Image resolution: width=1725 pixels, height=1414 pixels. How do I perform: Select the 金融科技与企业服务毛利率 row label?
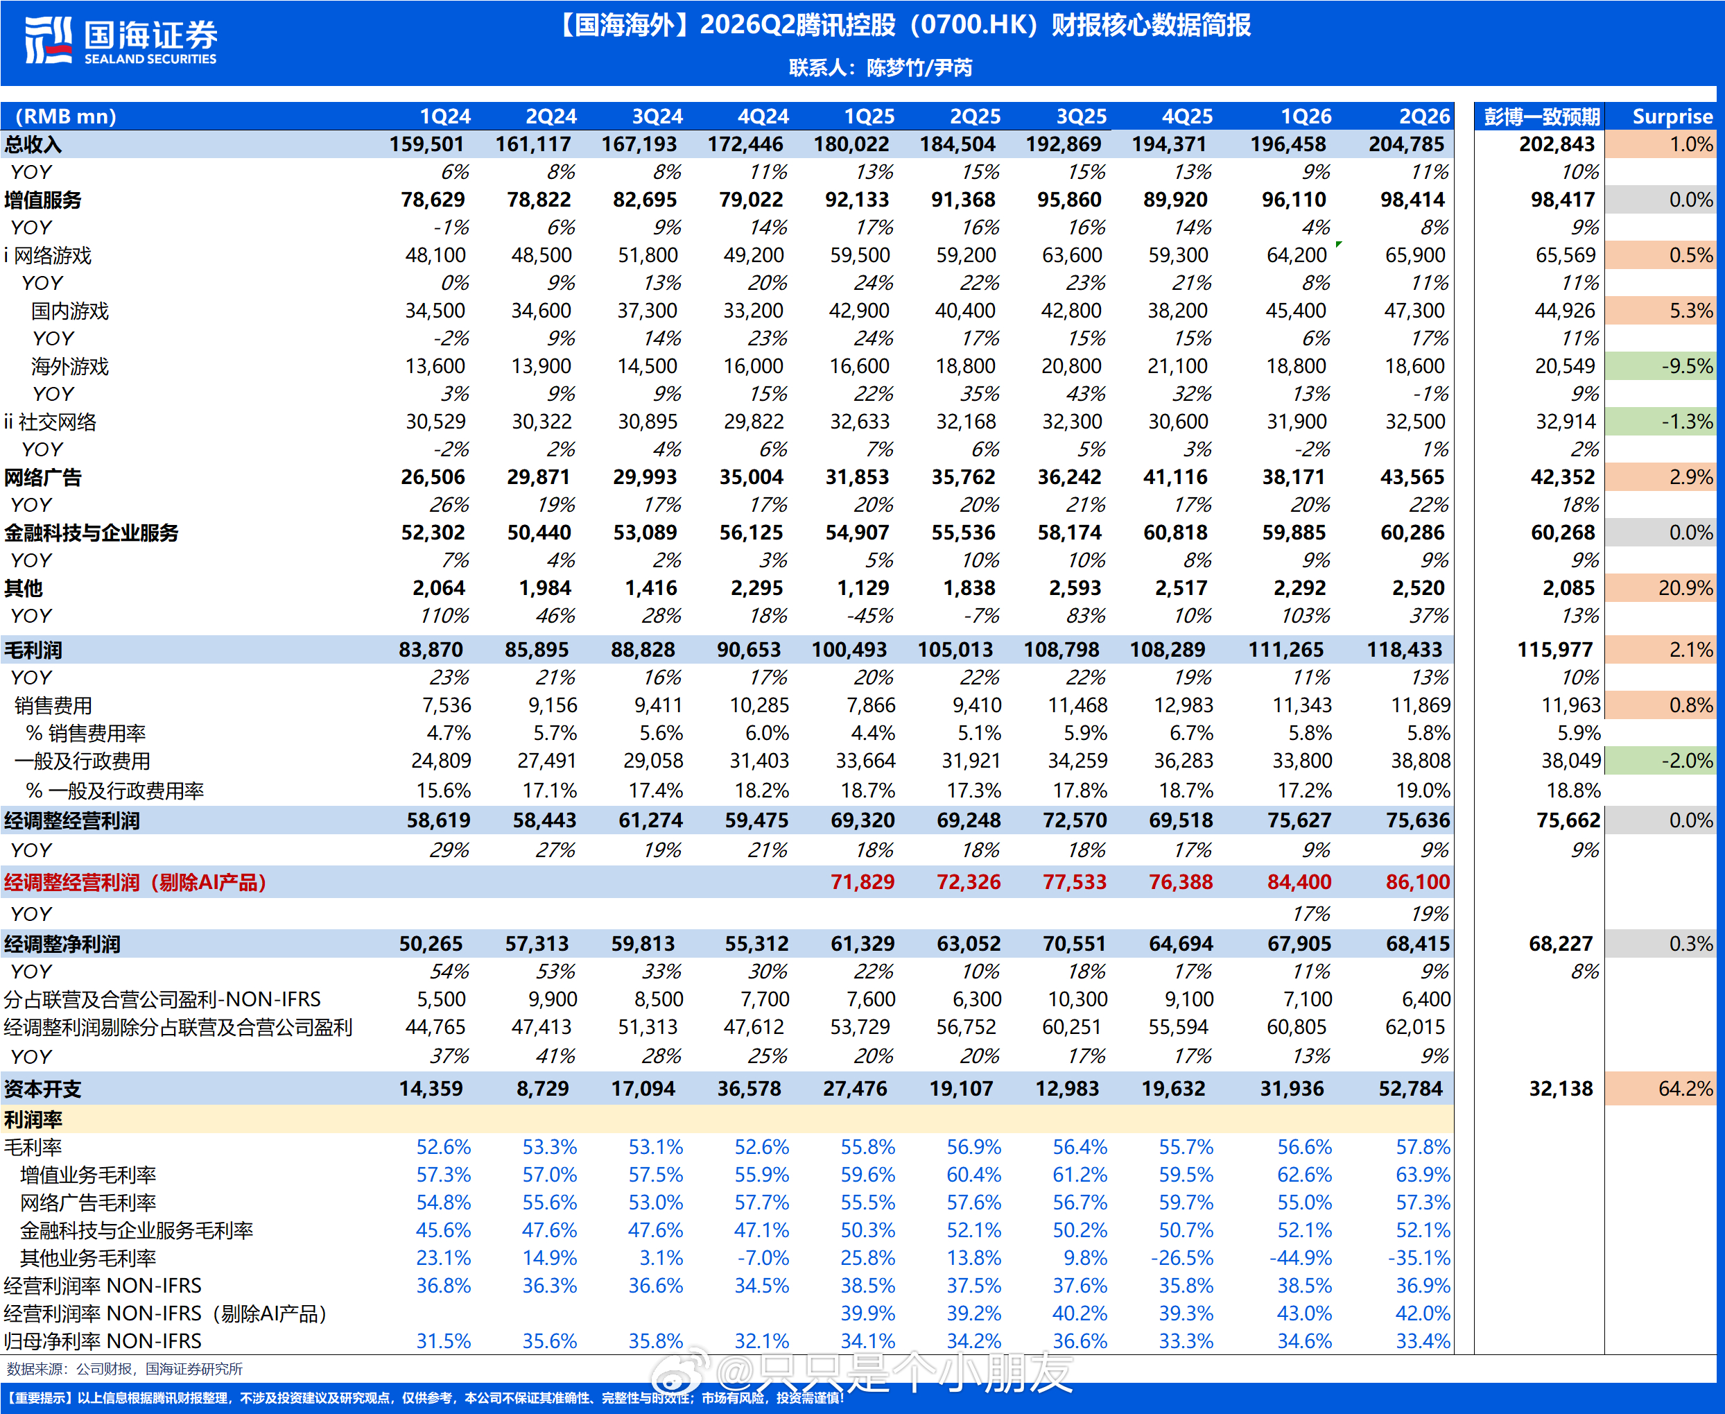(137, 1231)
